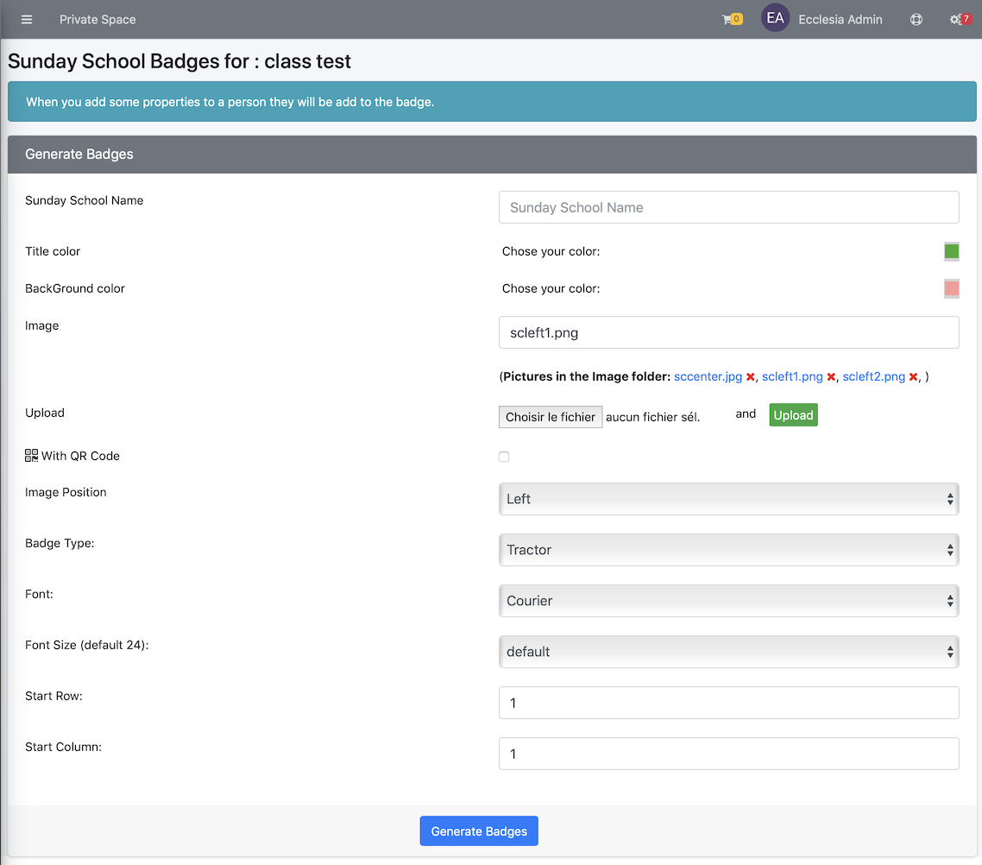The width and height of the screenshot is (982, 865).
Task: Delete scleft1.png with its red X
Action: 831,377
